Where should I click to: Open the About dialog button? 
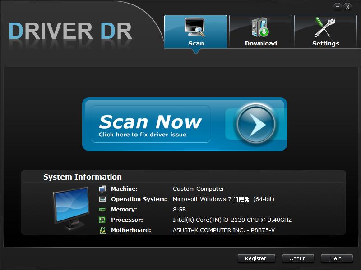pyautogui.click(x=297, y=258)
